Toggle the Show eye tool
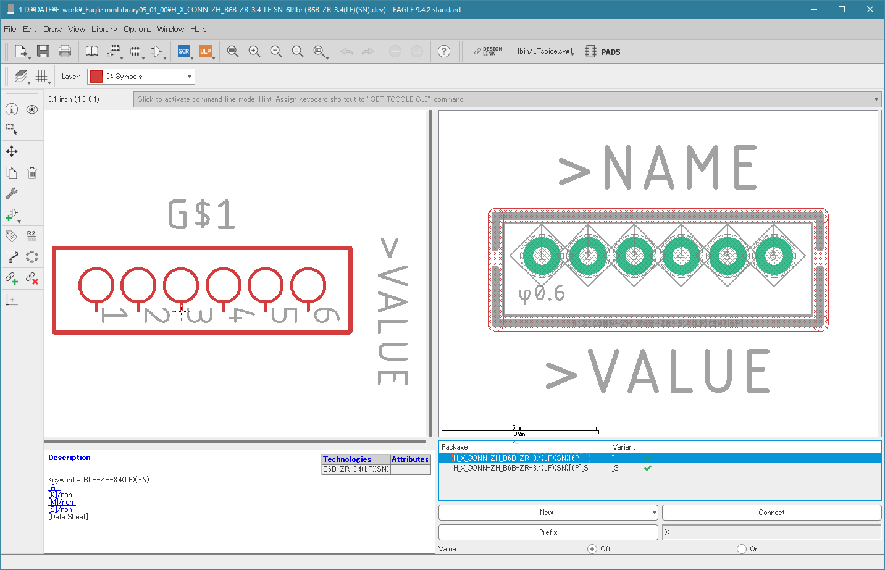This screenshot has height=570, width=885. click(x=32, y=109)
